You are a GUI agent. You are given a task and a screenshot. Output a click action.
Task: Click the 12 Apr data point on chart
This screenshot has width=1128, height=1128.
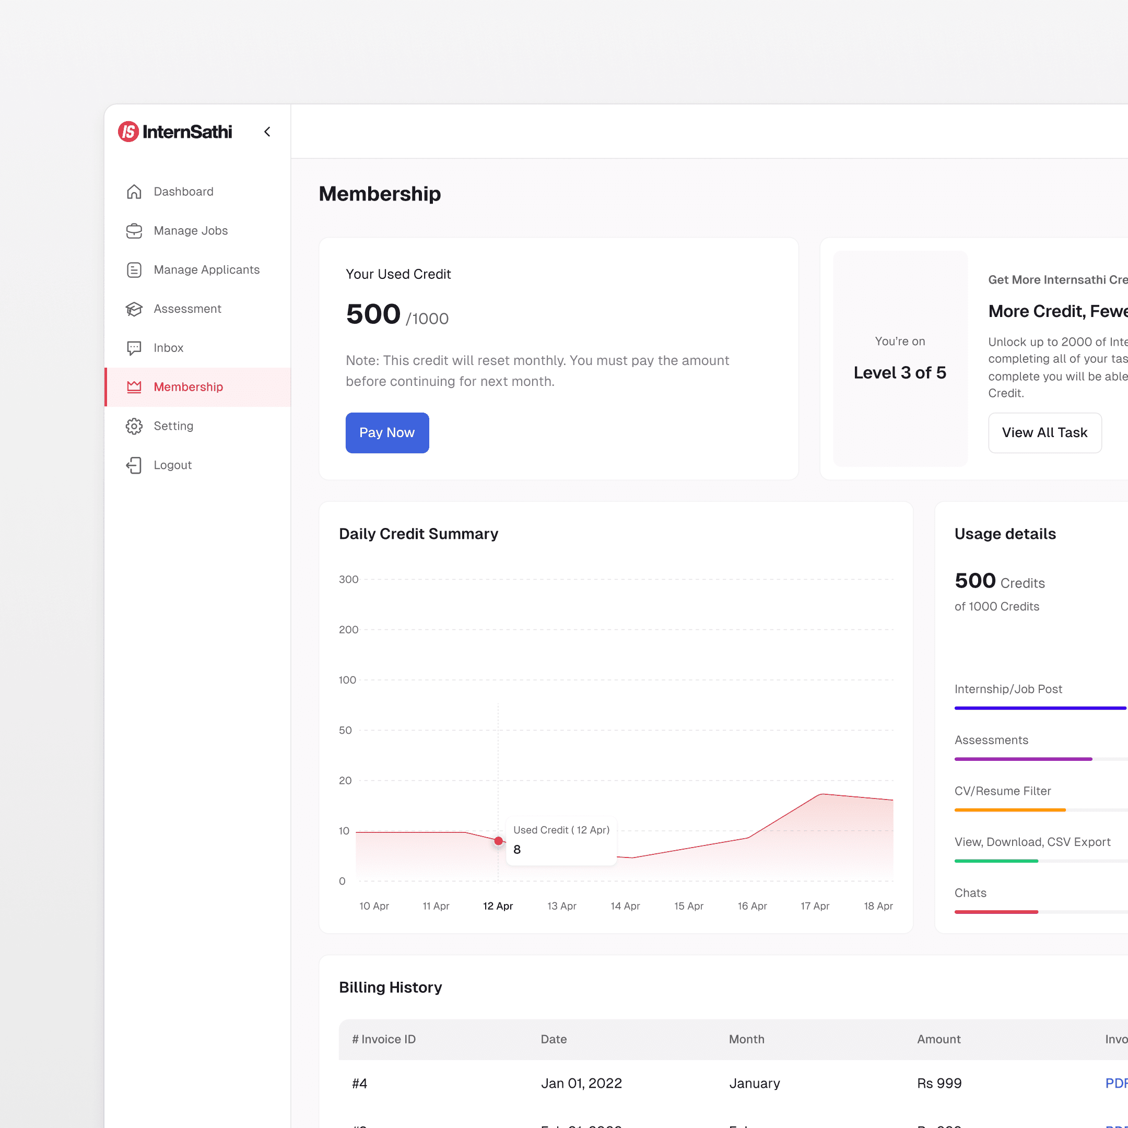(498, 841)
